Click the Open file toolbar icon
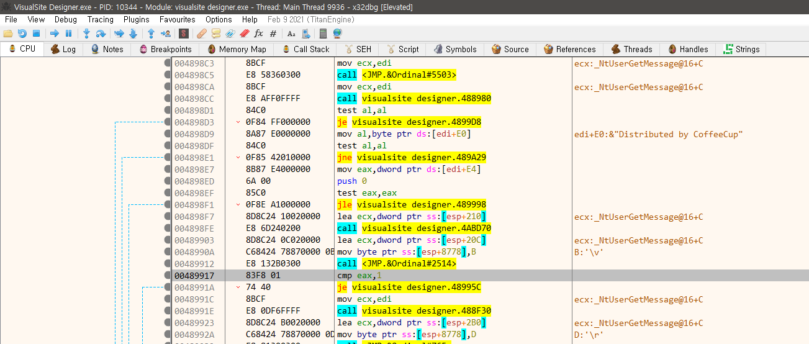Image resolution: width=809 pixels, height=344 pixels. [8, 34]
